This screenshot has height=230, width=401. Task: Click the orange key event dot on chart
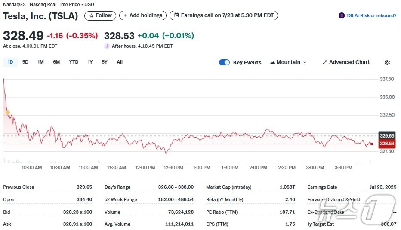tap(8, 113)
